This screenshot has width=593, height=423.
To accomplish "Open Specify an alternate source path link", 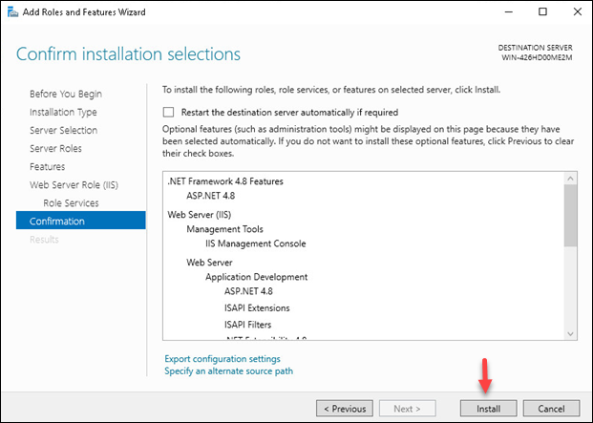I will [228, 370].
